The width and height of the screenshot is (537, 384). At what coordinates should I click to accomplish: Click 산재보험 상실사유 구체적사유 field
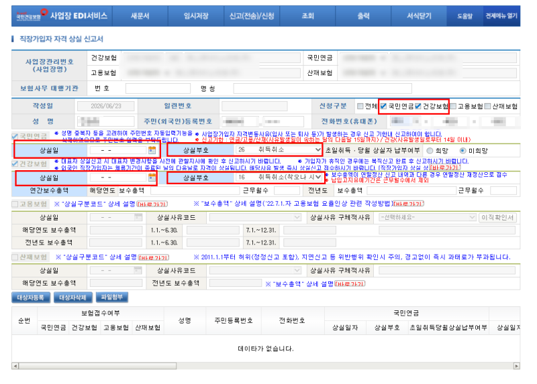click(447, 271)
